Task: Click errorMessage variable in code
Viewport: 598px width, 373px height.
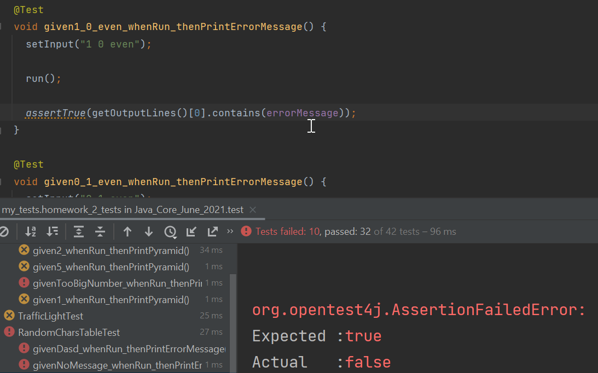Action: (303, 113)
